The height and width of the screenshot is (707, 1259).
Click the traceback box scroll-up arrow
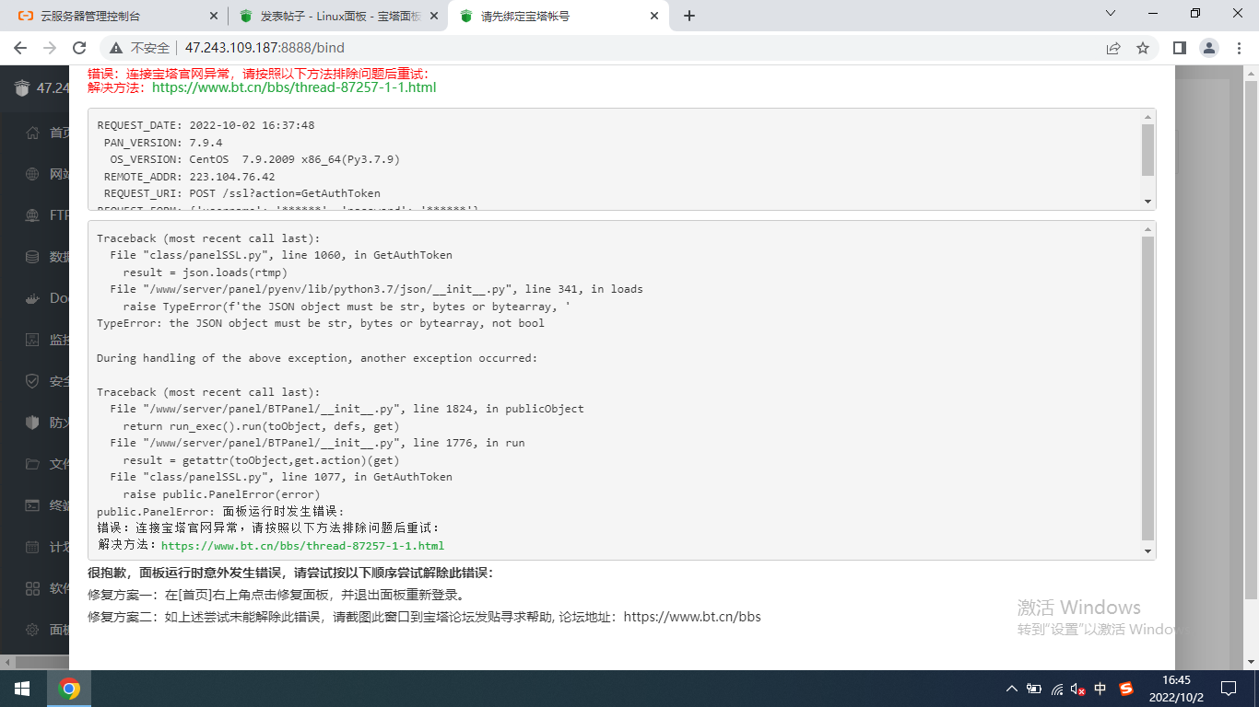tap(1147, 228)
